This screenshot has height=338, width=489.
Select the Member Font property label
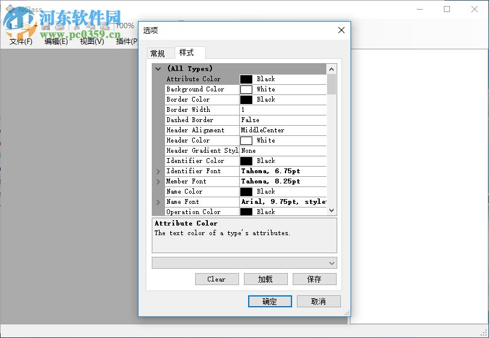point(186,181)
